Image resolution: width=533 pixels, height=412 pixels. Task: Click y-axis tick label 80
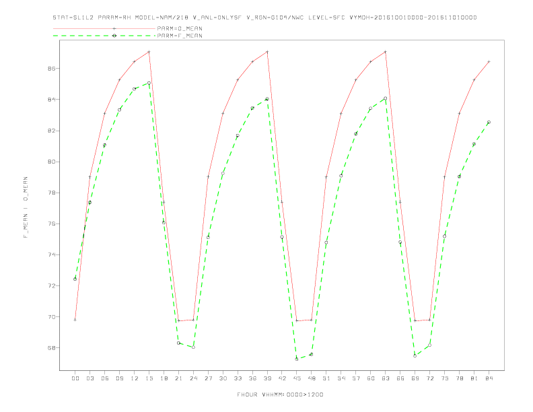[x=51, y=162]
